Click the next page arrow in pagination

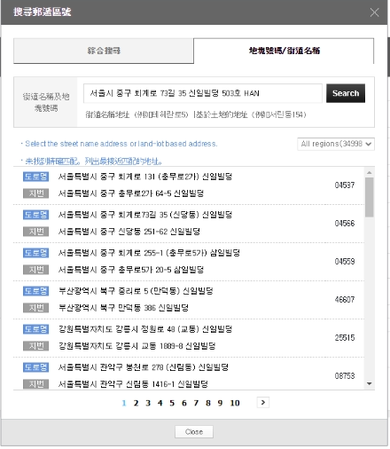click(263, 402)
